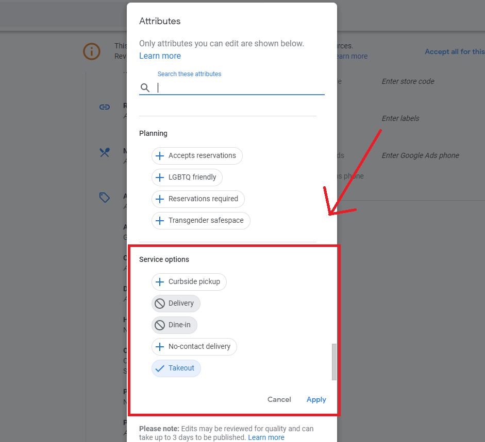This screenshot has width=485, height=442.
Task: Enable the Accepts reservations attribute
Action: (197, 156)
